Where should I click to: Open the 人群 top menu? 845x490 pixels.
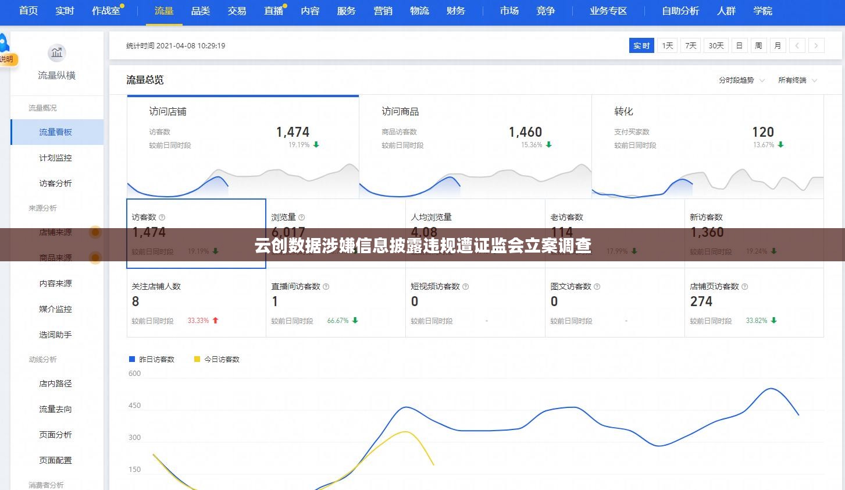click(726, 11)
